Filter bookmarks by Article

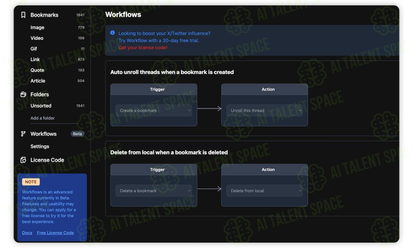click(38, 81)
